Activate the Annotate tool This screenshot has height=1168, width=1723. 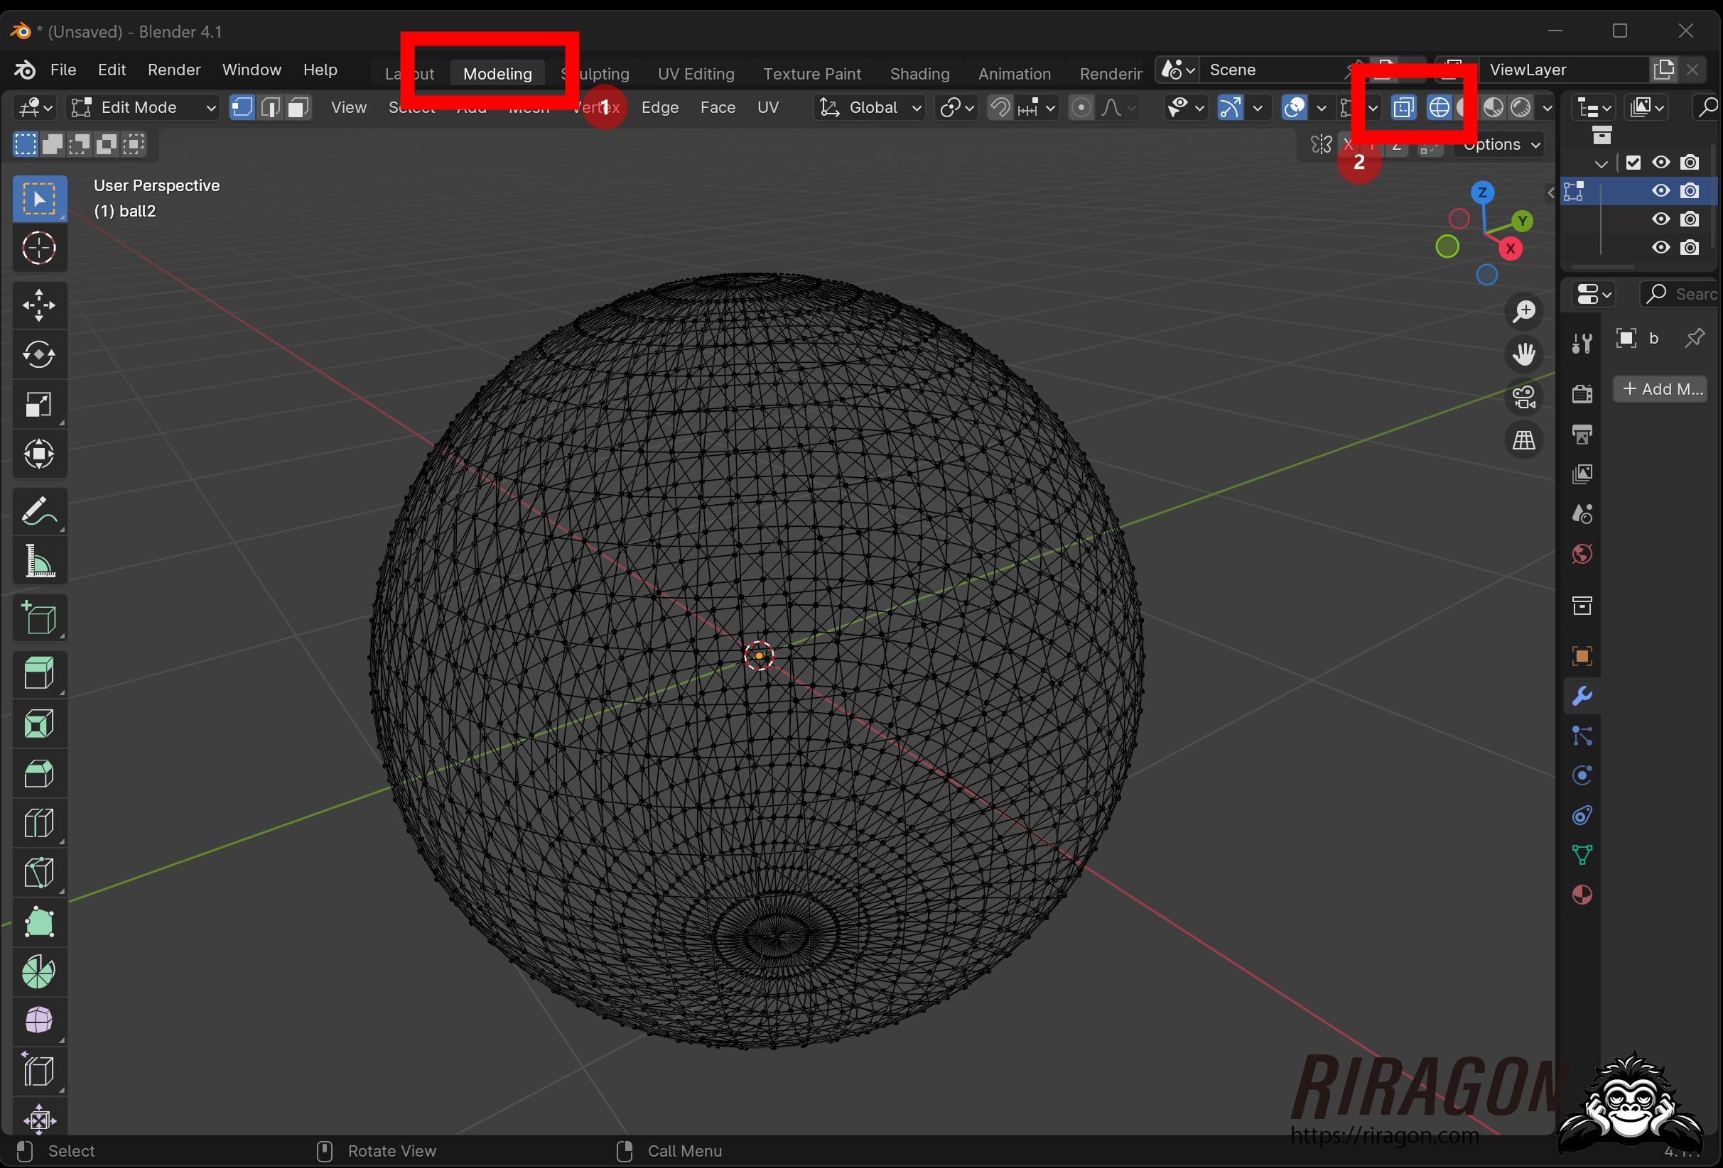(x=38, y=511)
